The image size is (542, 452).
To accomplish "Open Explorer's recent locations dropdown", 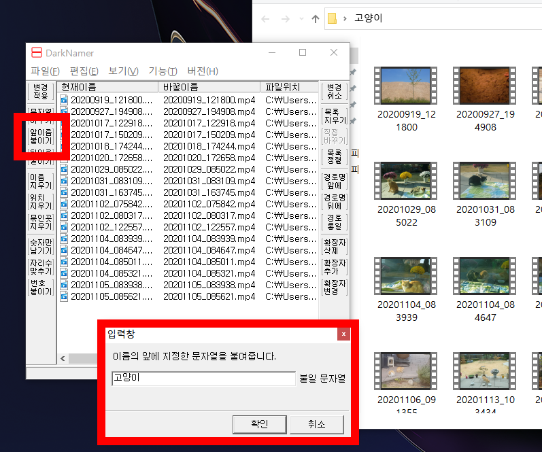I will click(301, 18).
